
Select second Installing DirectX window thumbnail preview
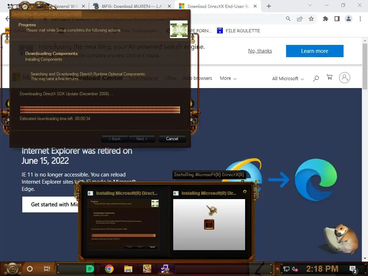(209, 224)
